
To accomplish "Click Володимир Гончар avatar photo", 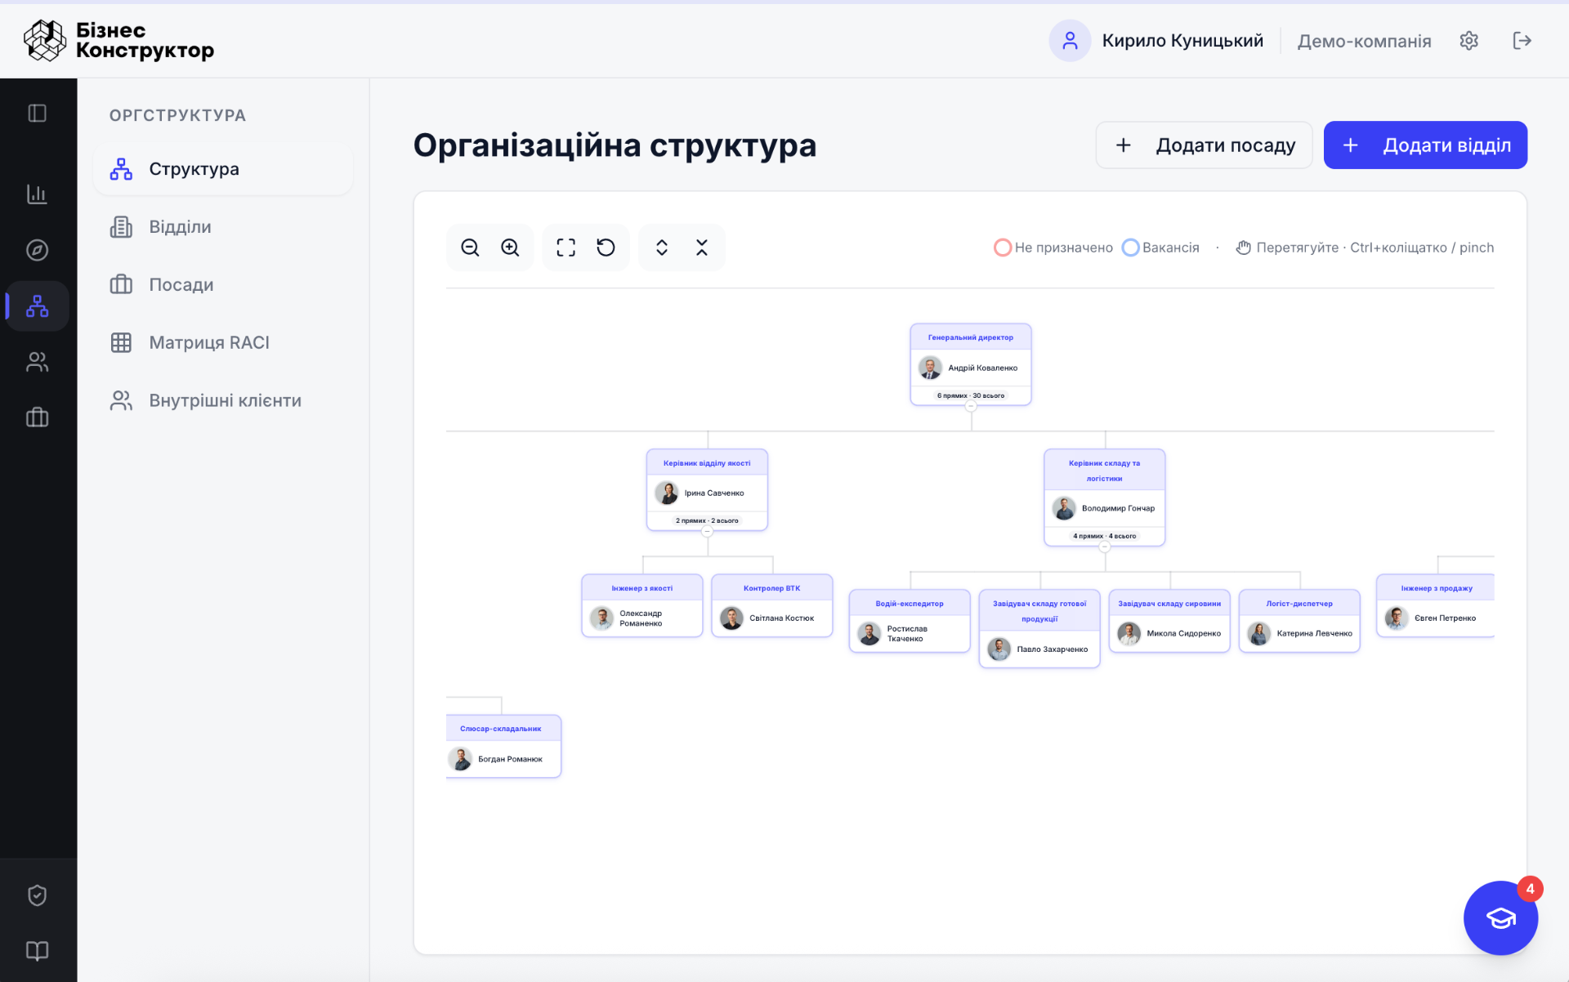I will tap(1064, 508).
